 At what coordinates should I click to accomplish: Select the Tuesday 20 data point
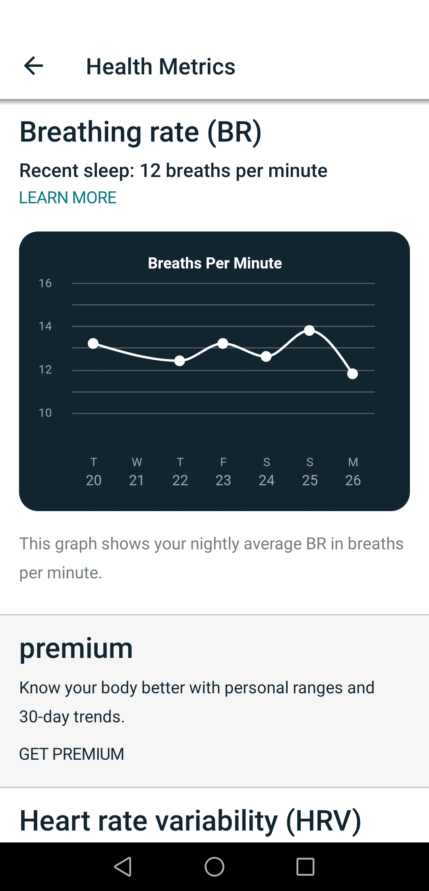coord(93,343)
